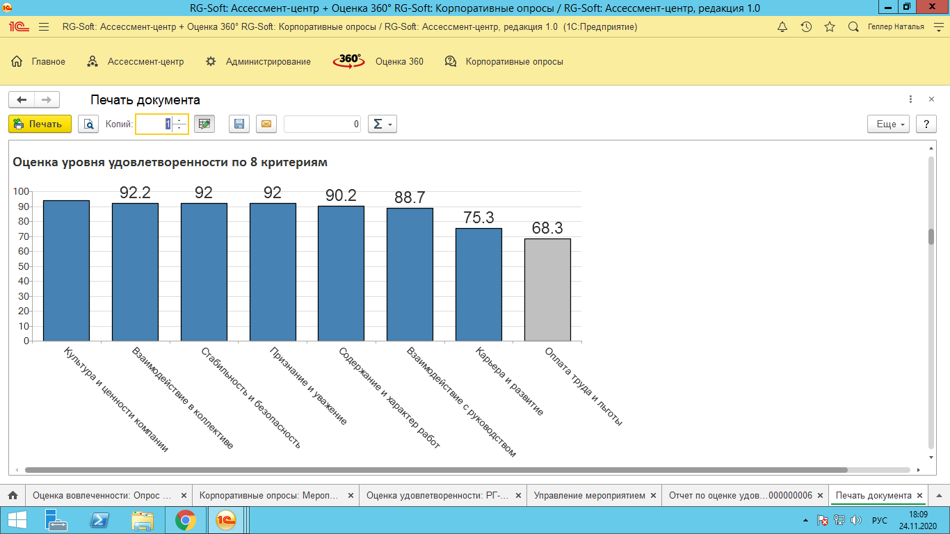Click the yellow Печать button

click(x=40, y=124)
